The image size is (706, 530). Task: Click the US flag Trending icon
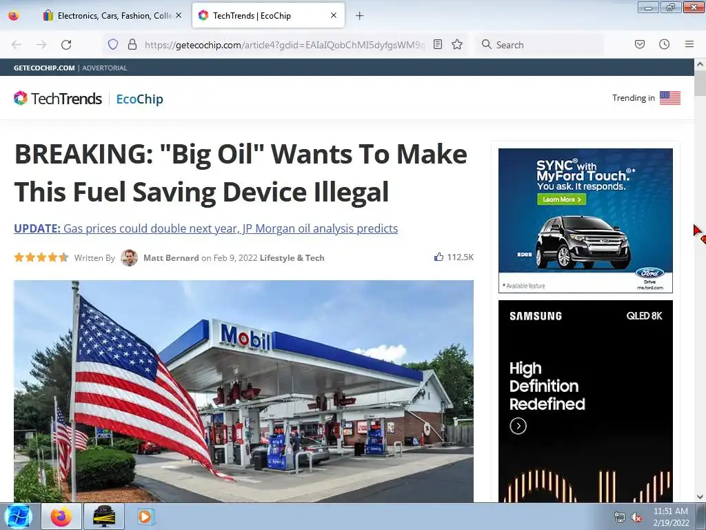pos(670,98)
